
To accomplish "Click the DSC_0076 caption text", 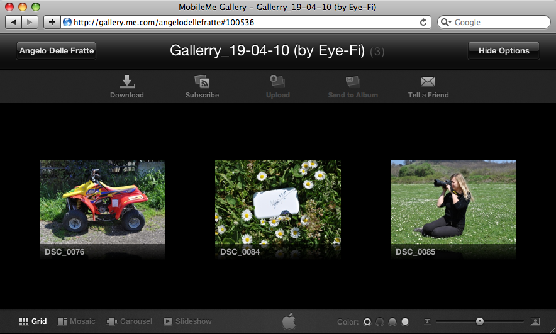I will (x=65, y=252).
